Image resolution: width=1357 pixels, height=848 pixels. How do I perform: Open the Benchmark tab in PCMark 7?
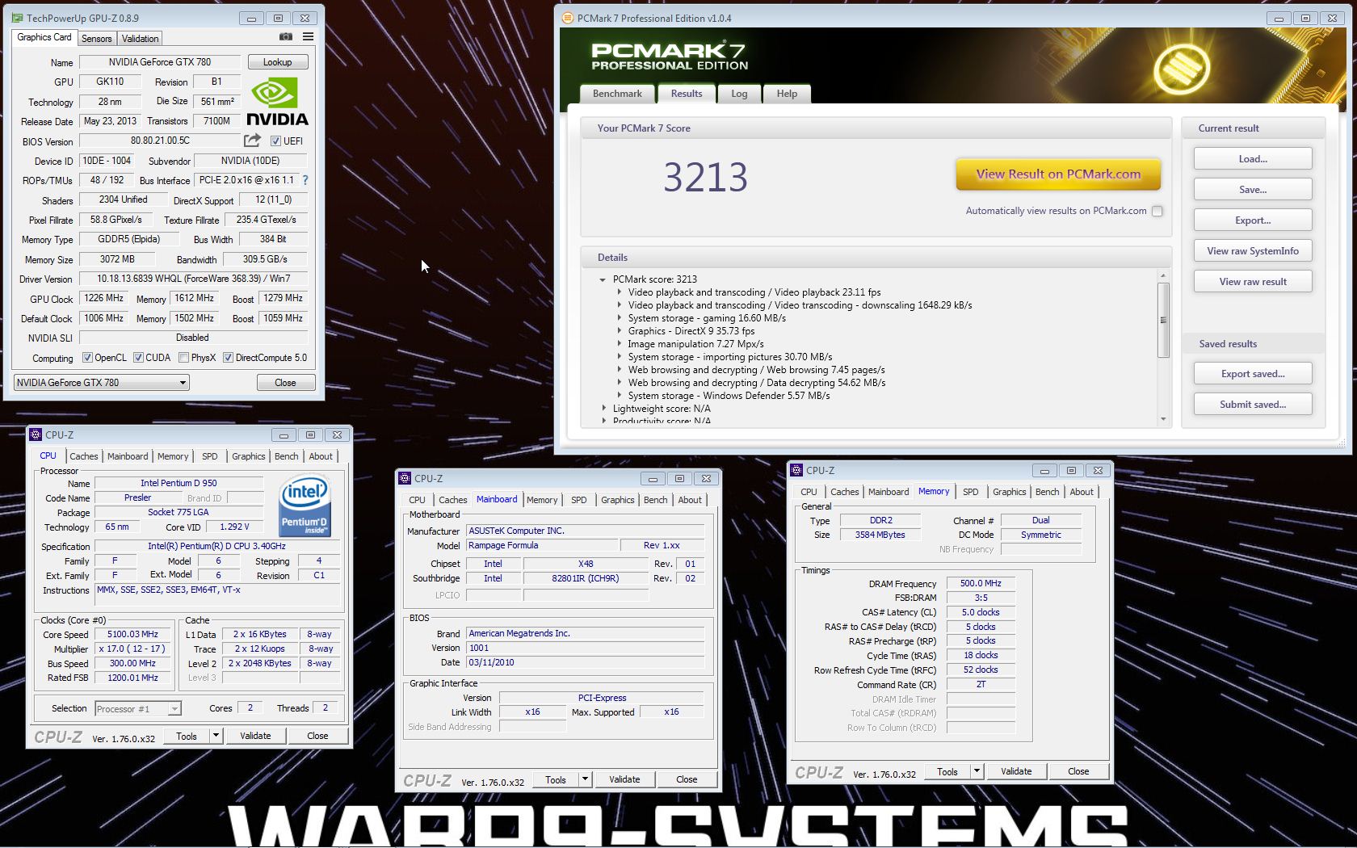(617, 94)
